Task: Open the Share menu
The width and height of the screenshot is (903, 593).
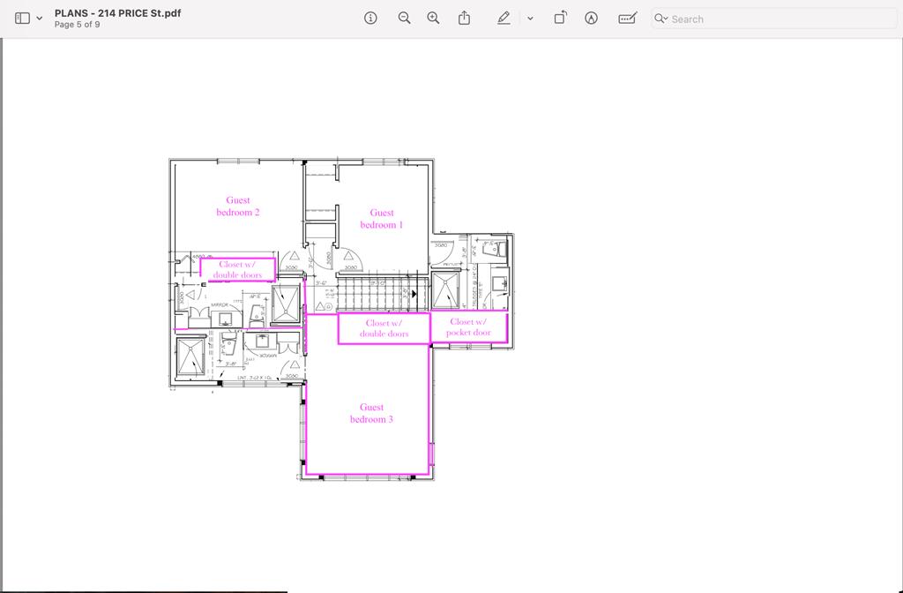Action: 464,19
